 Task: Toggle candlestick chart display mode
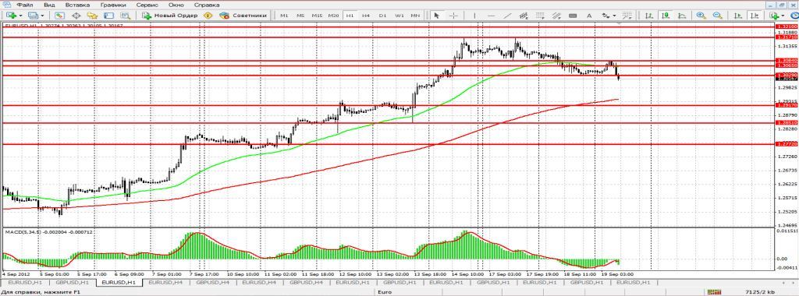click(x=665, y=16)
